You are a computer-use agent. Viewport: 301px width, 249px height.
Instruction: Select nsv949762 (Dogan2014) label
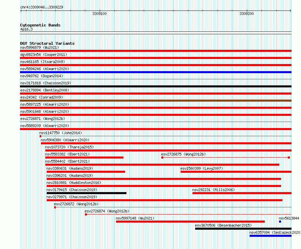coord(42,76)
